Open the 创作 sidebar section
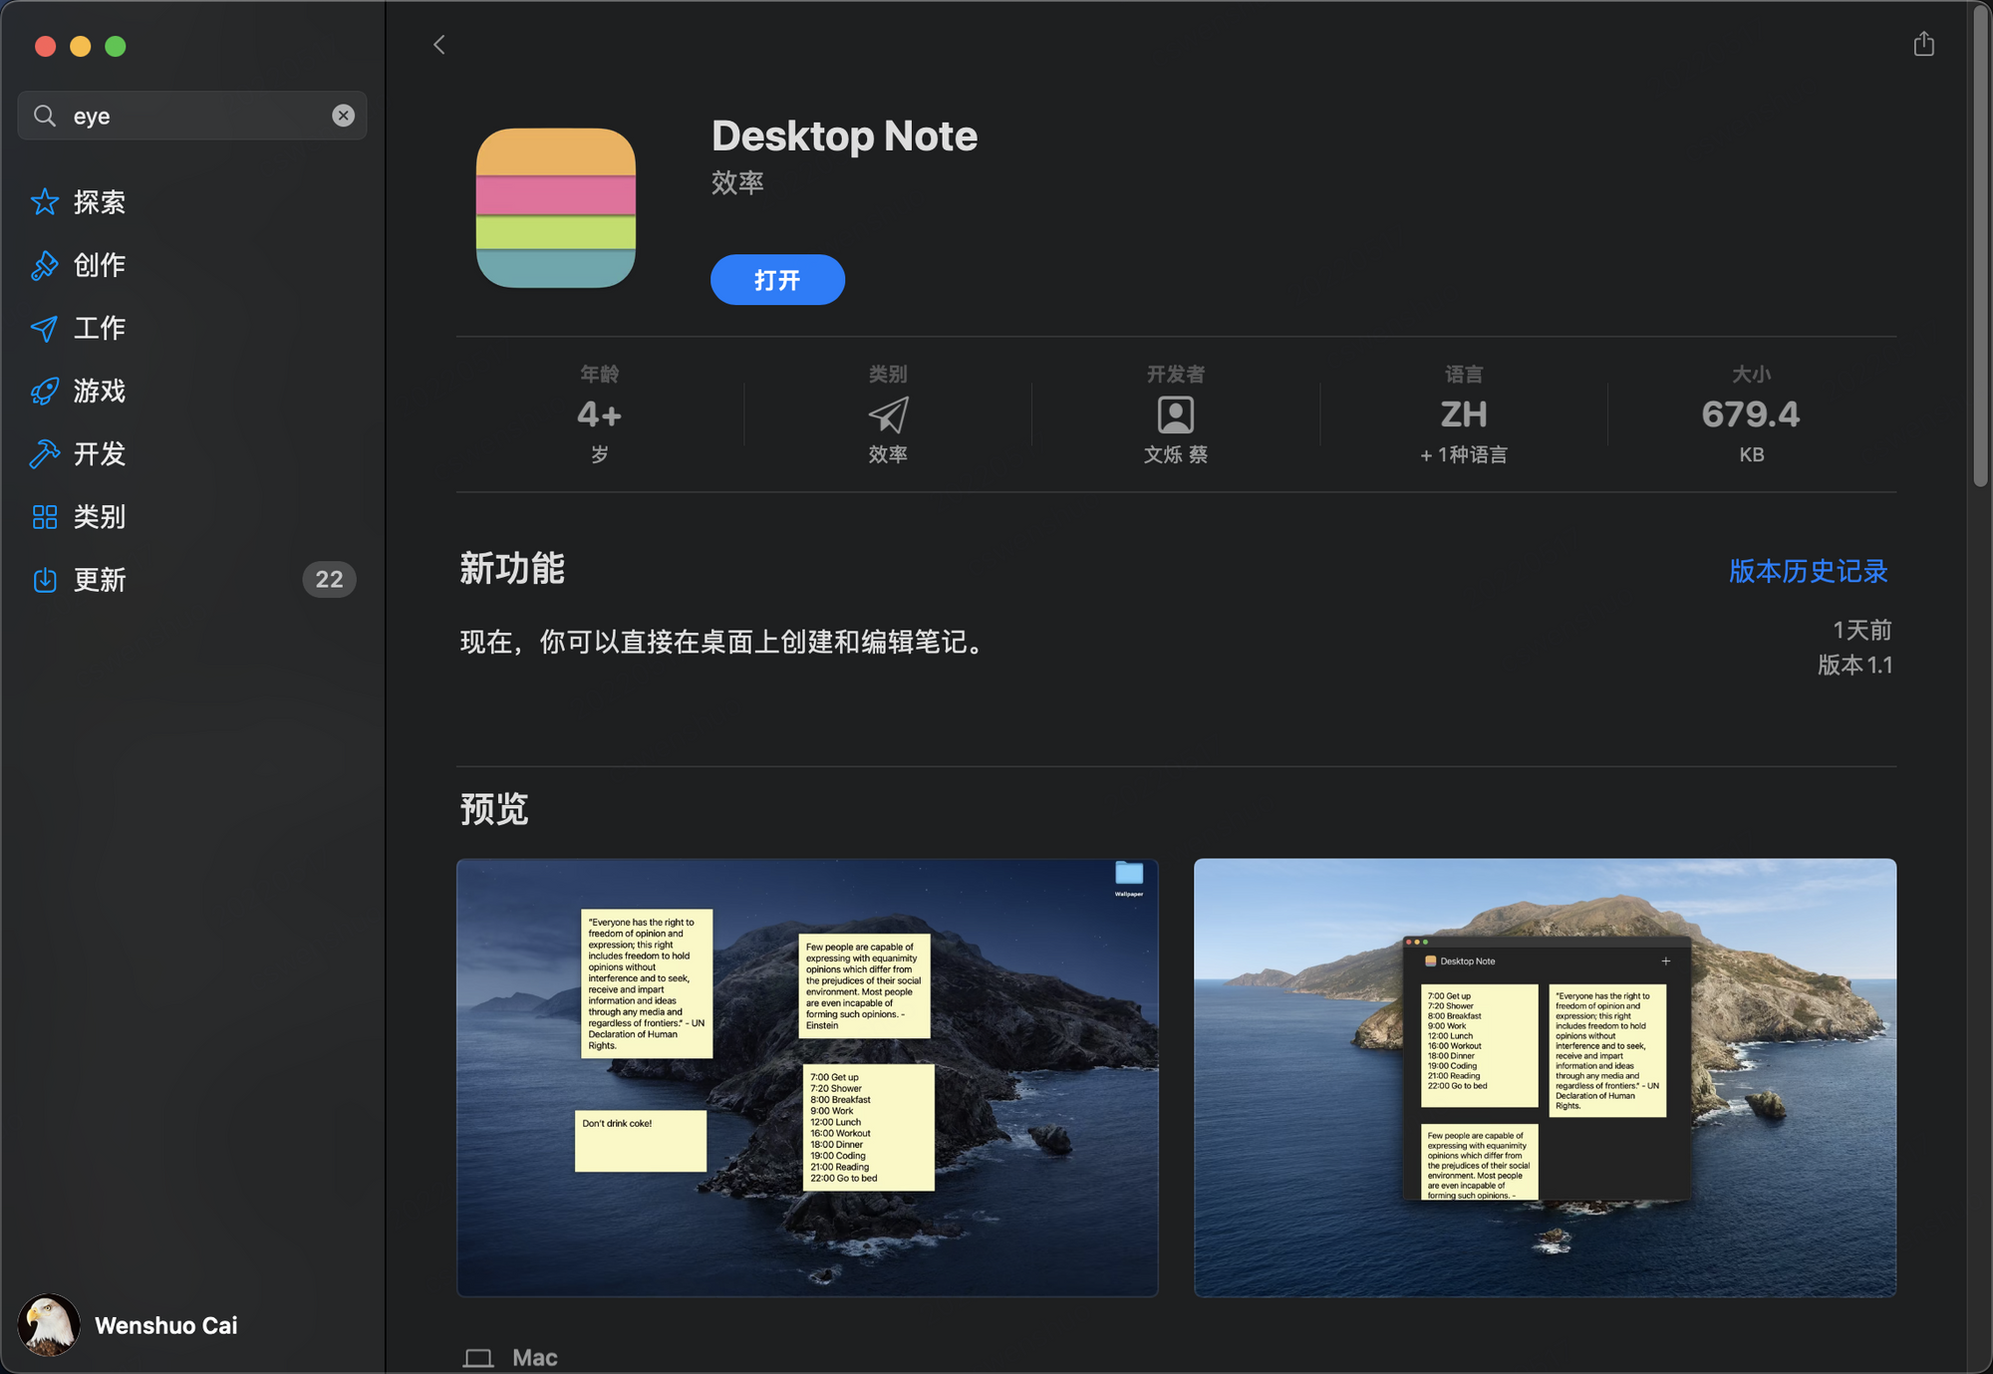Viewport: 1993px width, 1374px height. click(x=192, y=265)
